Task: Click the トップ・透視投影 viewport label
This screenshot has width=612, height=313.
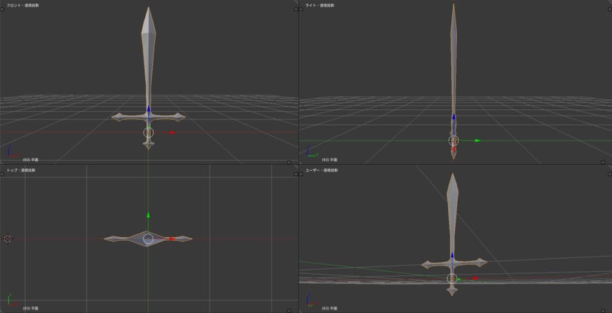Action: (x=21, y=170)
